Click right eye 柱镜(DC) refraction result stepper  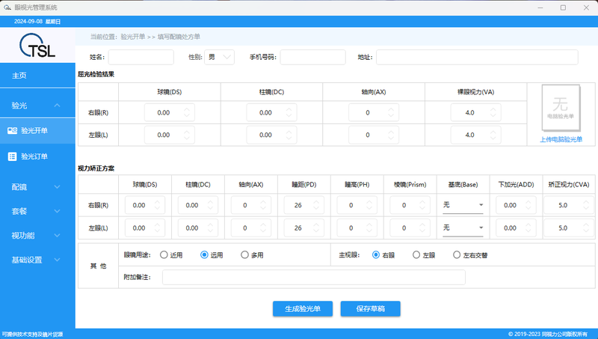tap(271, 112)
